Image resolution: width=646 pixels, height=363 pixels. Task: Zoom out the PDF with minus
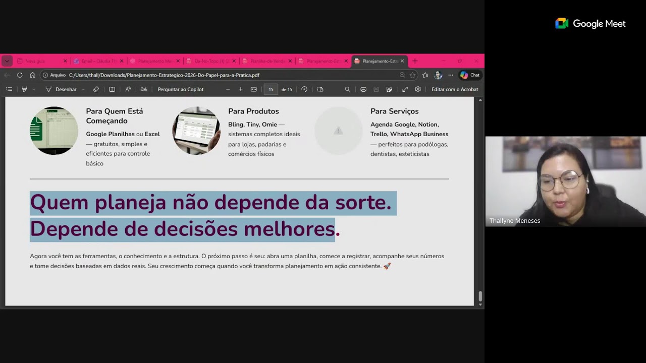pos(228,89)
